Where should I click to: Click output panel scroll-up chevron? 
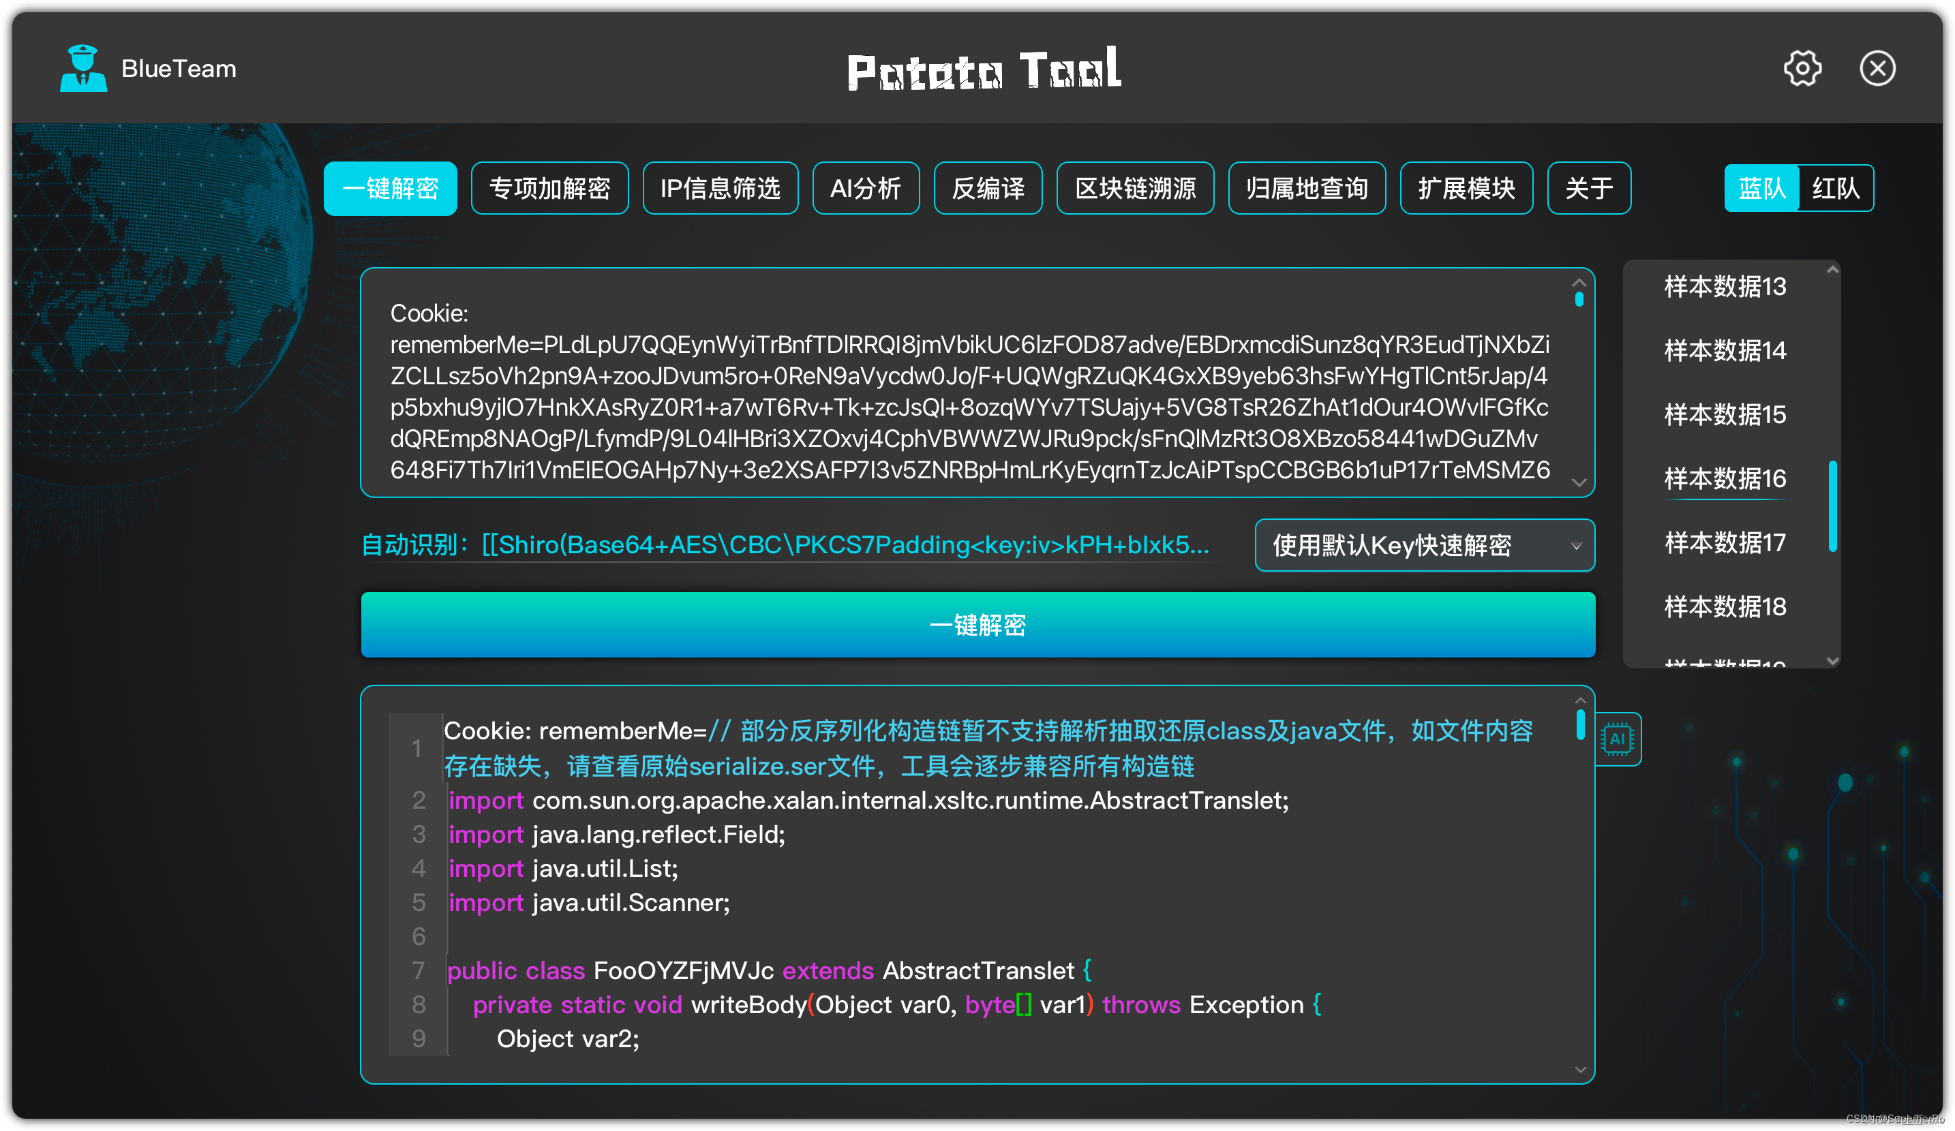point(1580,700)
